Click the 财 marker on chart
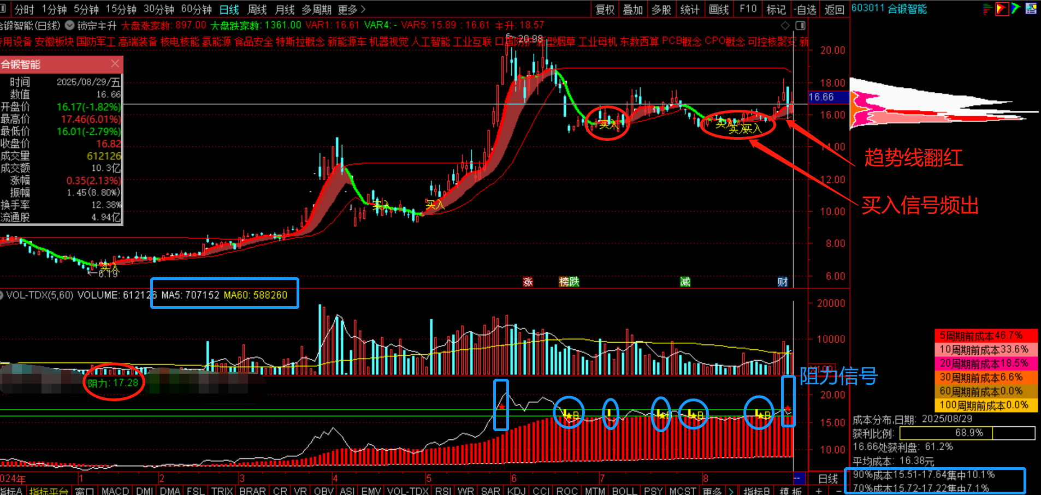Screen dimensions: 1041x495 783,282
